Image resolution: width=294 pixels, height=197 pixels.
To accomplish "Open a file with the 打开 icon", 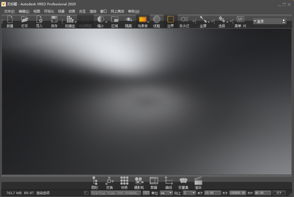I will click(24, 19).
